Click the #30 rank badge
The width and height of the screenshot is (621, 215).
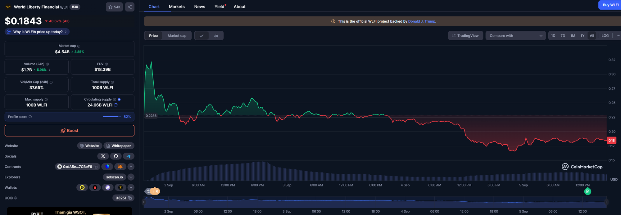tap(75, 7)
